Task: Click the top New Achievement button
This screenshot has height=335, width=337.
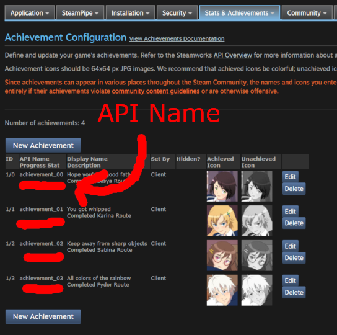Action: pos(43,145)
